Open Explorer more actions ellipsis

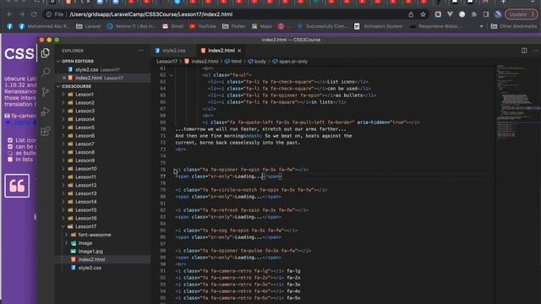pos(141,51)
